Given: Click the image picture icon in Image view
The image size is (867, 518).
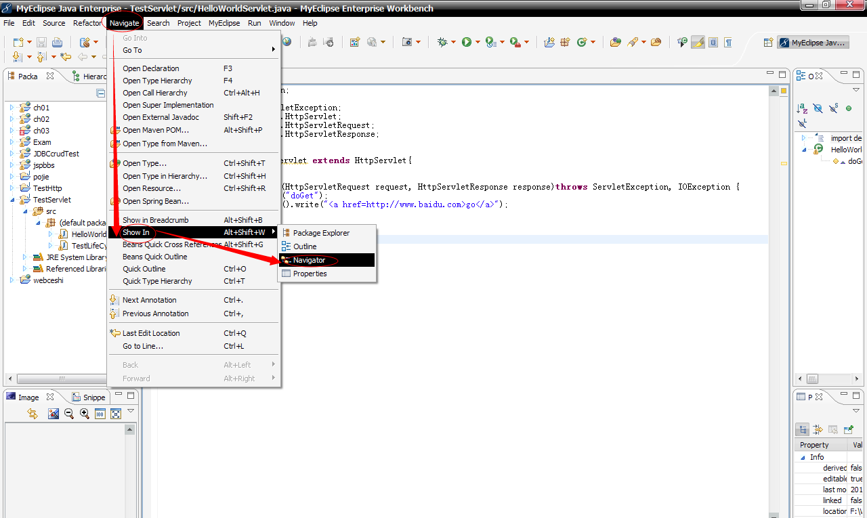Looking at the screenshot, I should click(54, 414).
